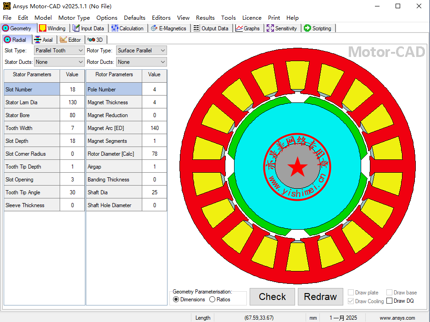Open the Rotor Type dropdown
The width and height of the screenshot is (430, 322).
click(141, 51)
